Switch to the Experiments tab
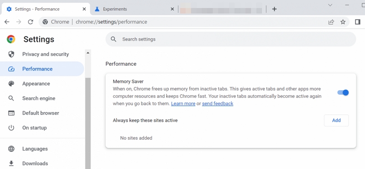365x169 pixels. (134, 9)
